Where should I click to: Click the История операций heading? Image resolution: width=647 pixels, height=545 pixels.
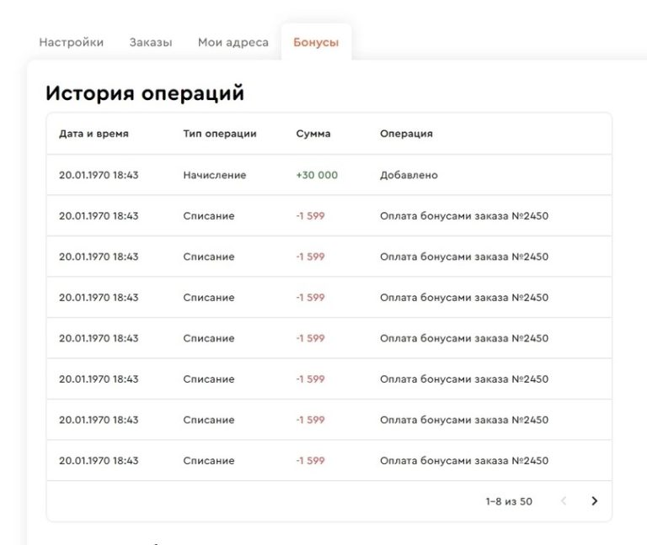145,93
